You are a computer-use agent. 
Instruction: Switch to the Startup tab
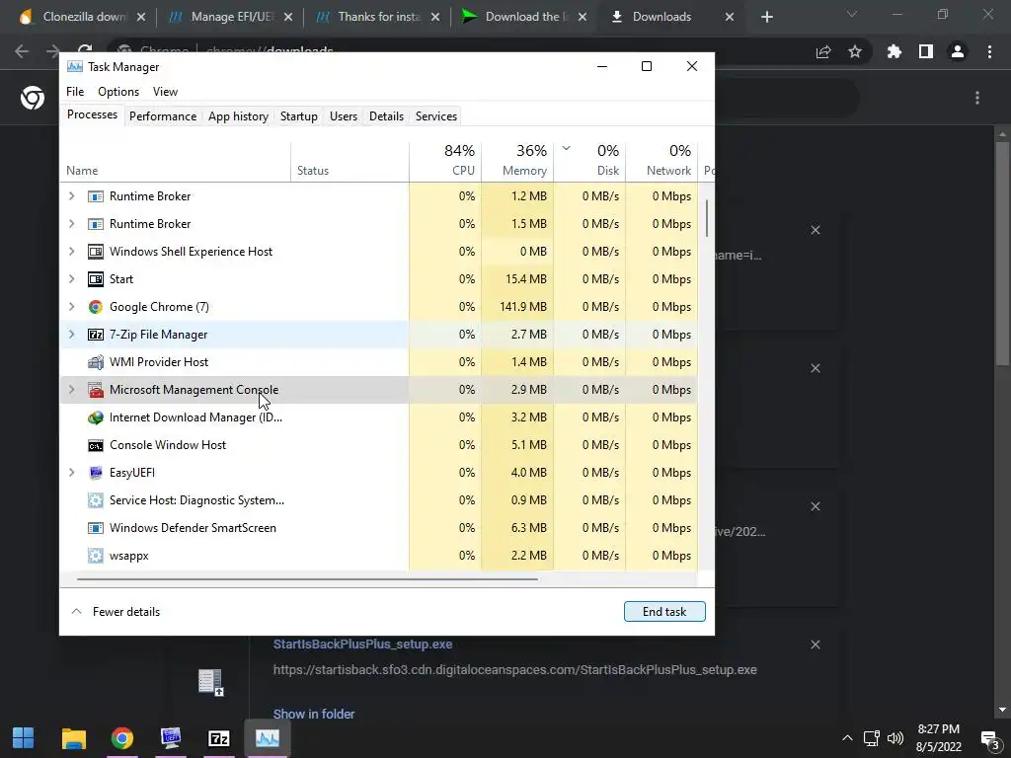298,116
